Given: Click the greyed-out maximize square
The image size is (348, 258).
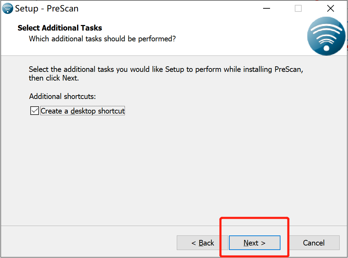Looking at the screenshot, I should 298,8.
